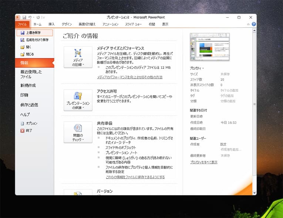The image size is (283, 218).
Task: Click the Save icon in quick access toolbar
Action: click(24, 17)
